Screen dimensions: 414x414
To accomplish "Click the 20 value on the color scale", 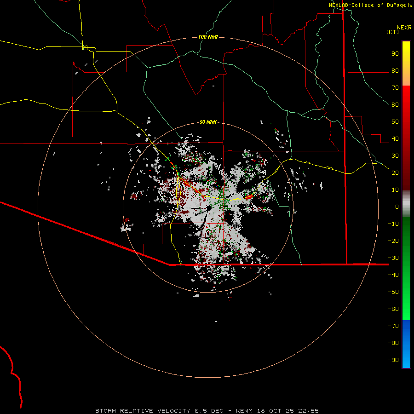I will pos(395,173).
